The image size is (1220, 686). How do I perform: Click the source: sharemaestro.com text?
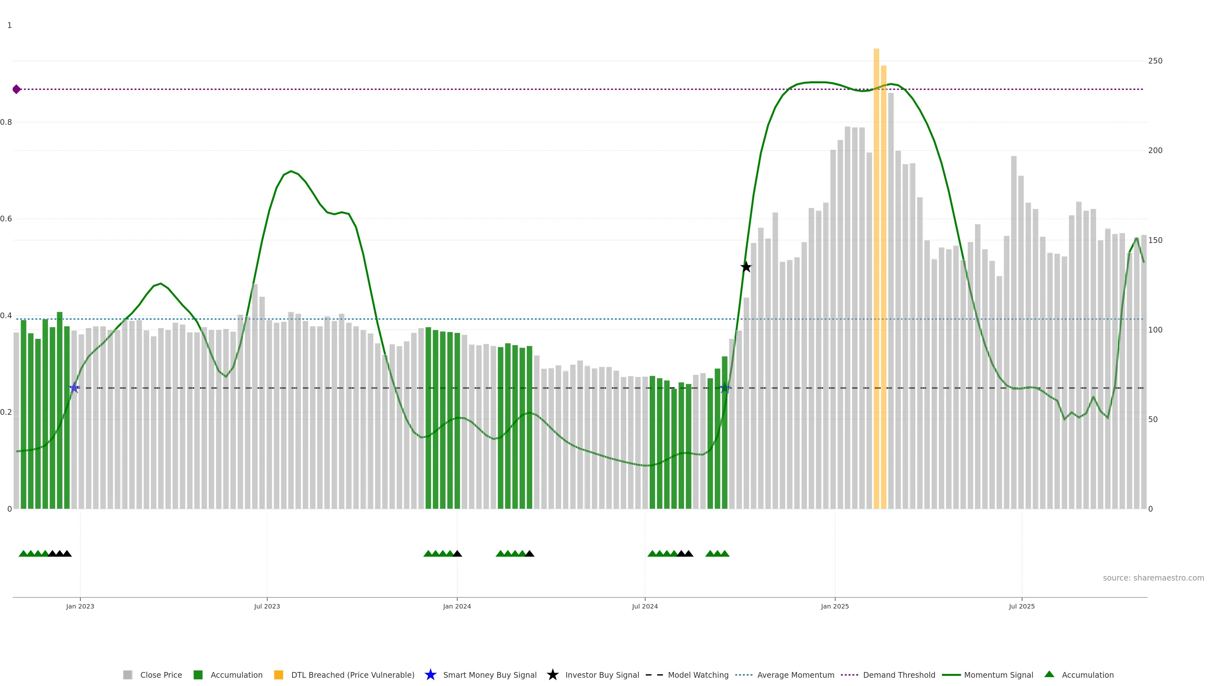coord(1153,578)
